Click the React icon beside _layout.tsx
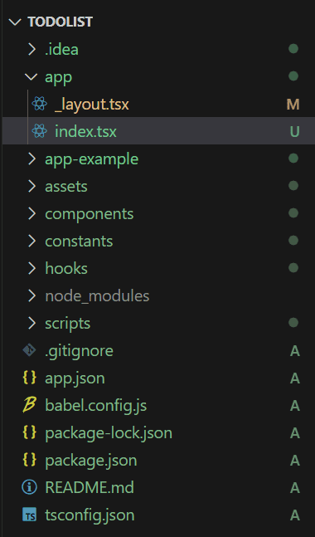Screen dimensions: 315x537 click(39, 104)
